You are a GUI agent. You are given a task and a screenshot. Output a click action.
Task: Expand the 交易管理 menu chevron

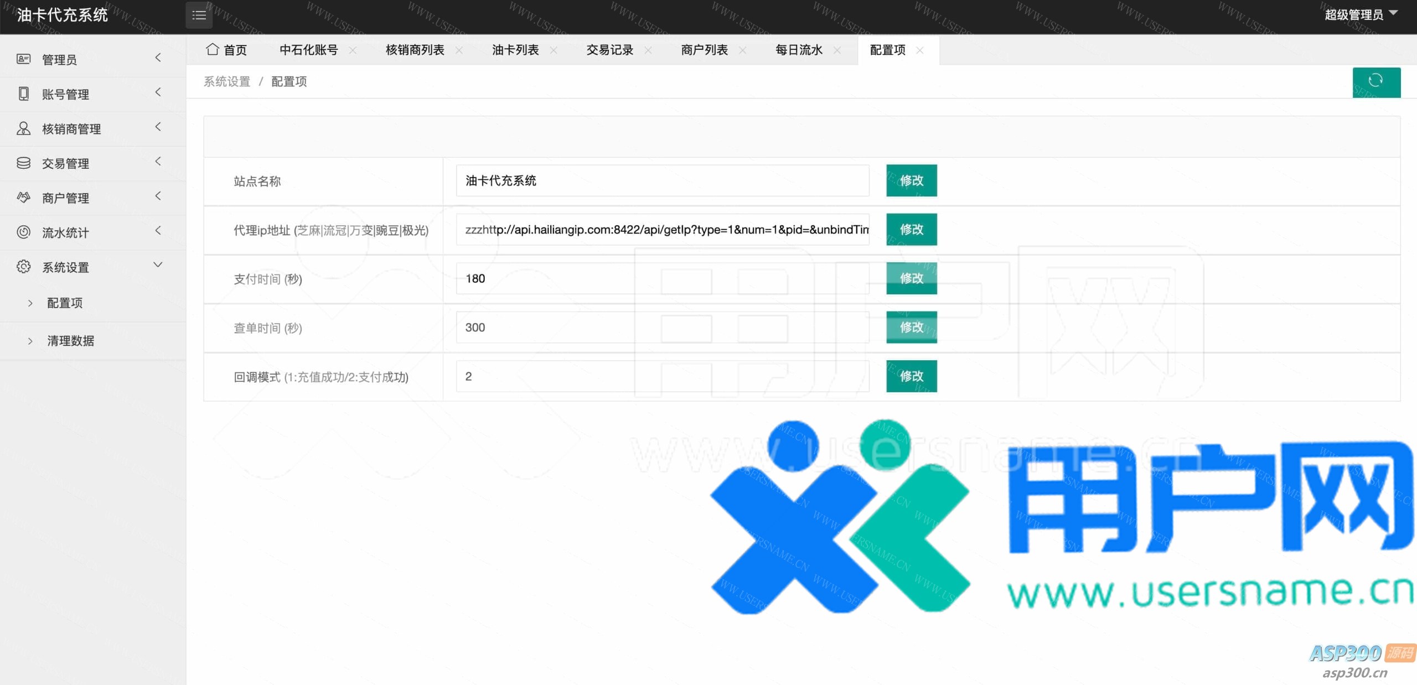pos(158,162)
